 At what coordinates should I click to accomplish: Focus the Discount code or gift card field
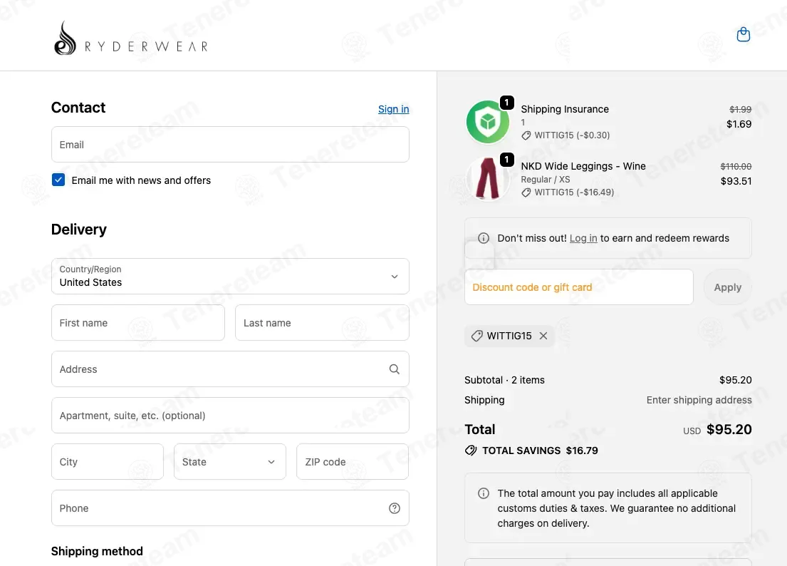point(579,287)
